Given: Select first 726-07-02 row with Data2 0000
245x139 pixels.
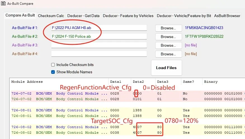Looking at the screenshot, I should point(128,93).
